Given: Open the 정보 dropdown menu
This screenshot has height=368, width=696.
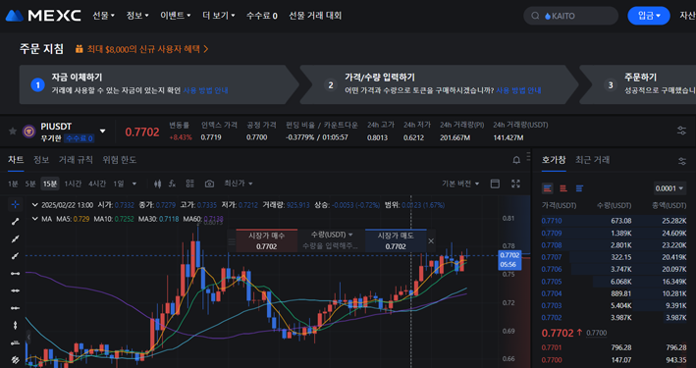Looking at the screenshot, I should click(137, 16).
